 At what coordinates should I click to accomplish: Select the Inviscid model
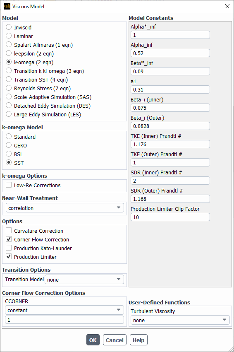[9, 27]
